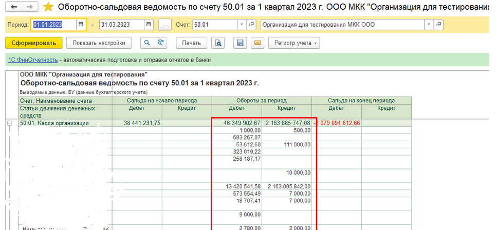Image resolution: width=497 pixels, height=230 pixels.
Task: Open account 50.01 card via open icon
Action: tap(251, 25)
